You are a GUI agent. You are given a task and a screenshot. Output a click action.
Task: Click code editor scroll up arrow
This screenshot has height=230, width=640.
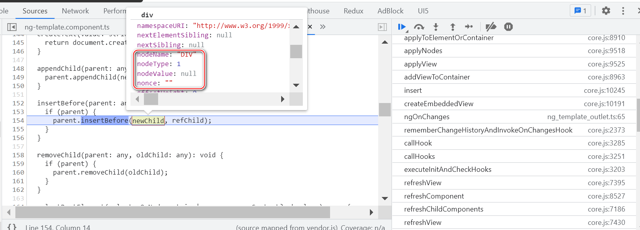click(385, 42)
